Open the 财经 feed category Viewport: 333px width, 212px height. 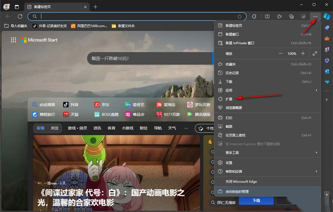coord(144,128)
